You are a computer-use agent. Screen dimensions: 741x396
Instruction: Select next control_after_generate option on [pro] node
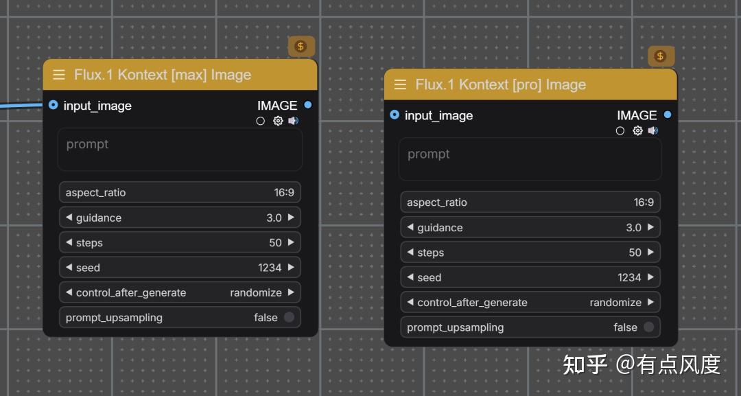650,303
